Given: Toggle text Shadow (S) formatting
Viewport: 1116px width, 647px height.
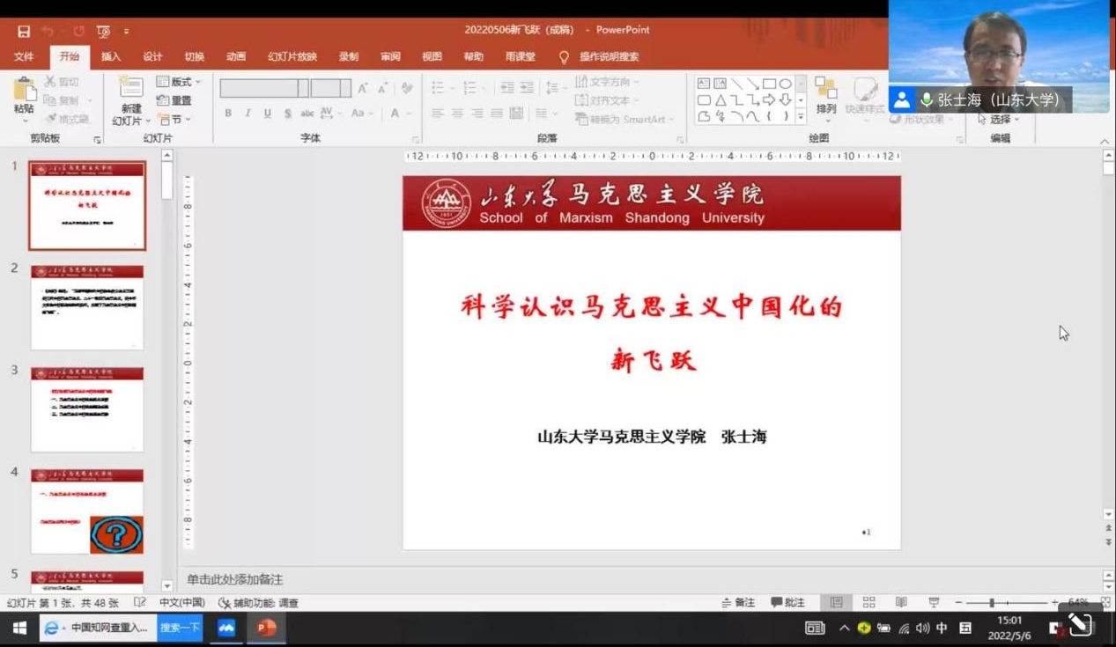Looking at the screenshot, I should [x=287, y=114].
